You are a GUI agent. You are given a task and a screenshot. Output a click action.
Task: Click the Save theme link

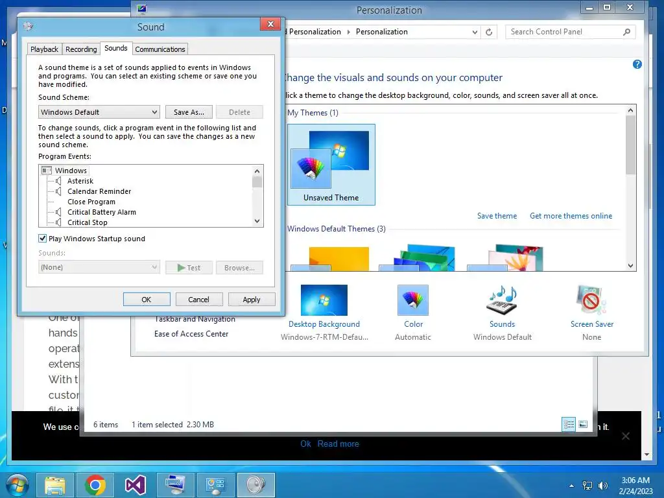click(x=497, y=216)
